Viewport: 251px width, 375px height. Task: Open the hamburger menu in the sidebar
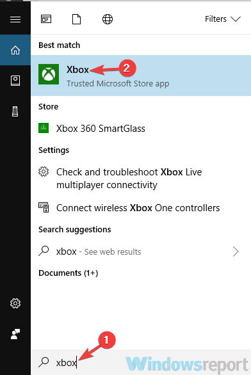click(x=15, y=19)
